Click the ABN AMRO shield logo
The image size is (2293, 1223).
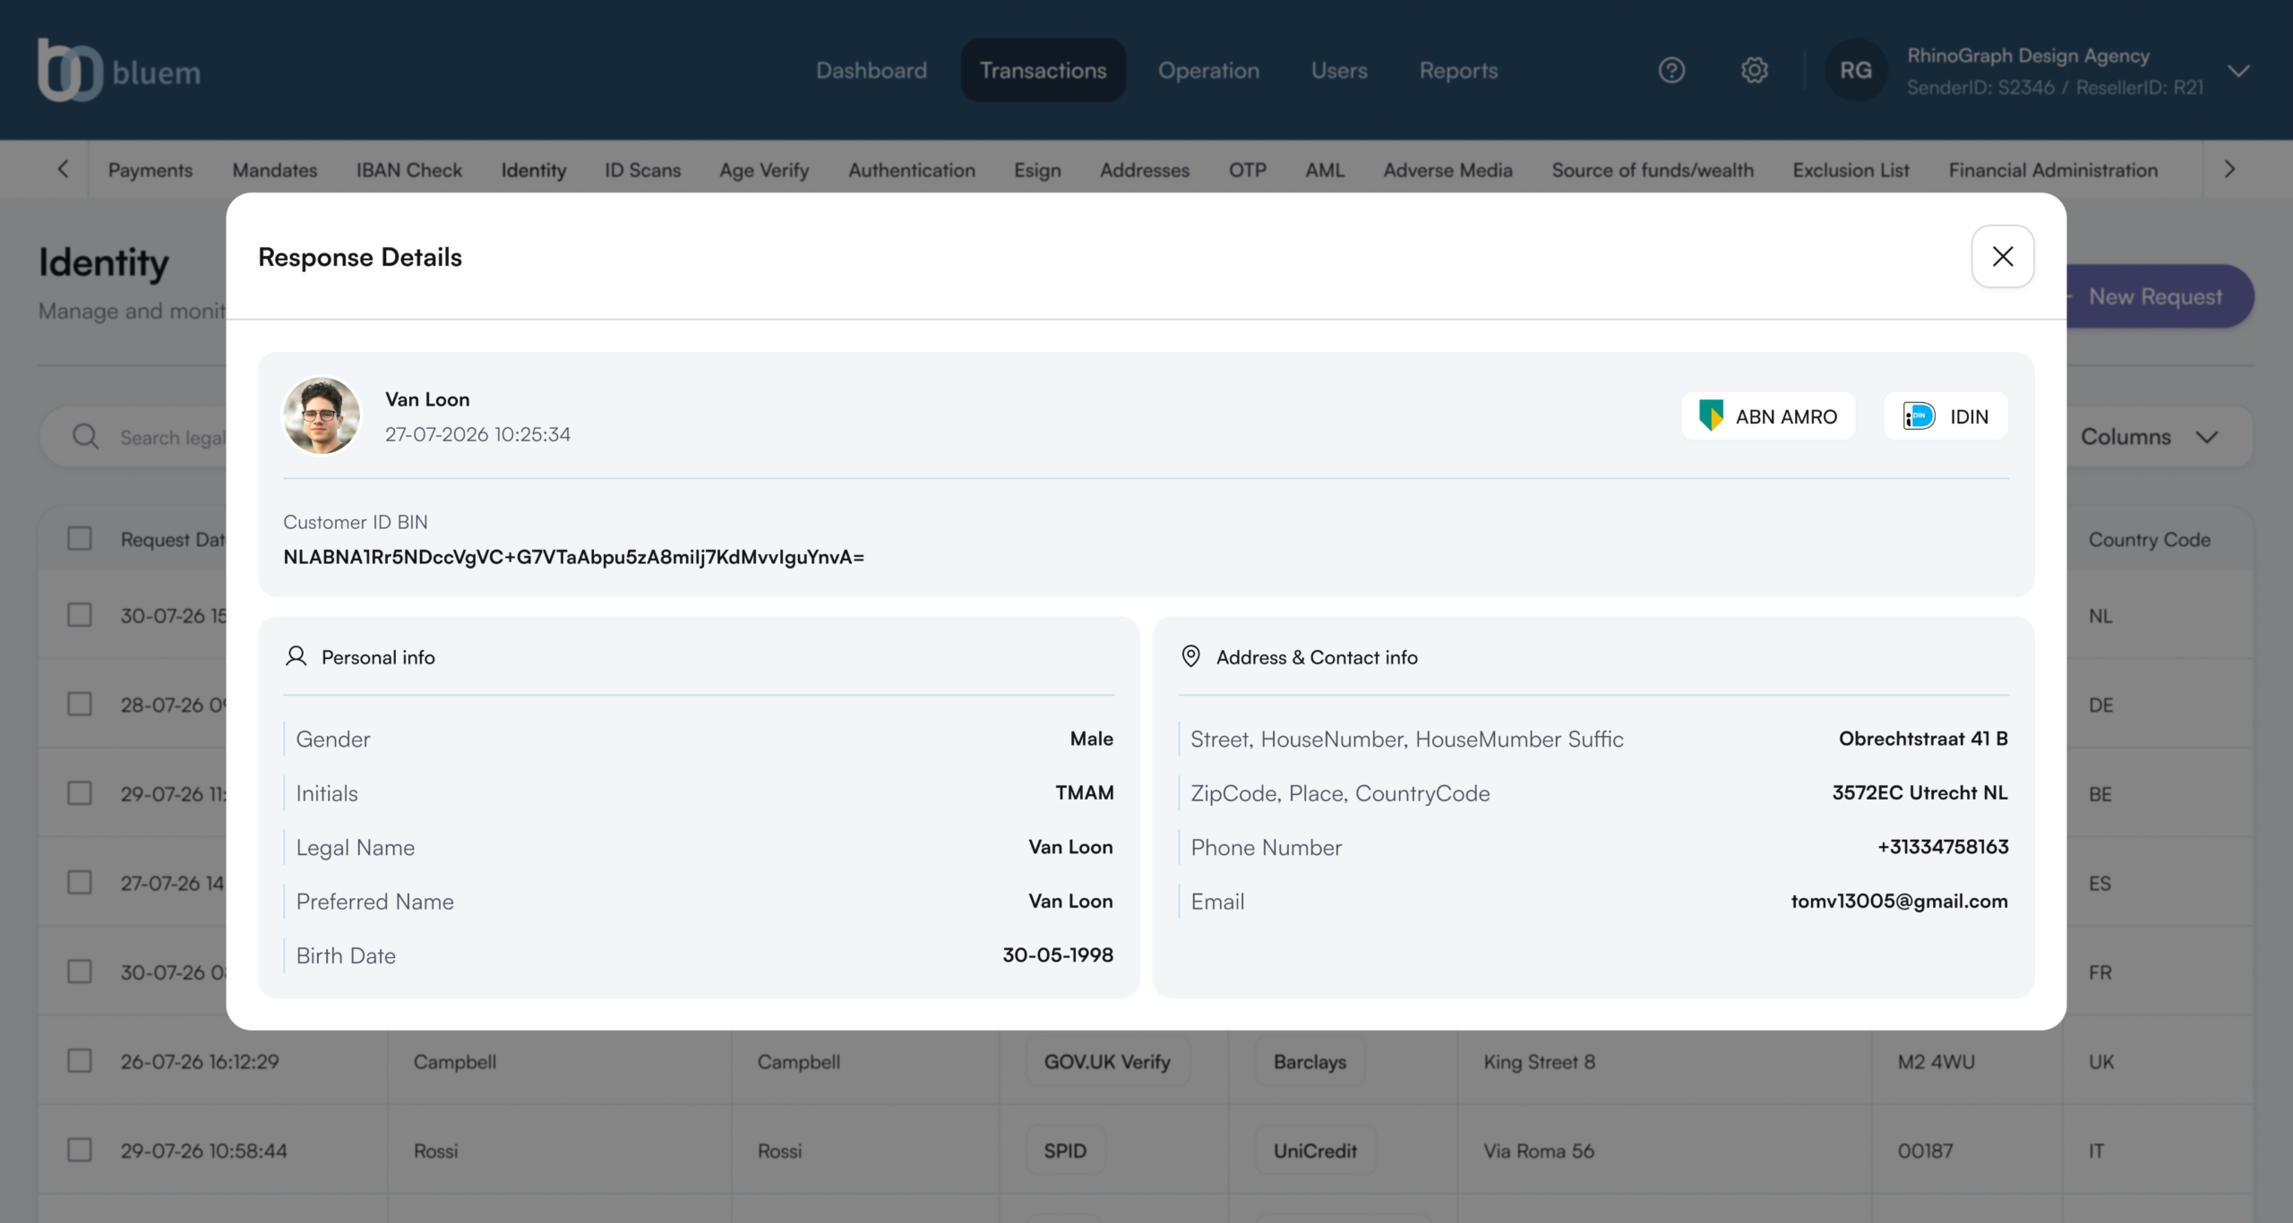point(1711,415)
